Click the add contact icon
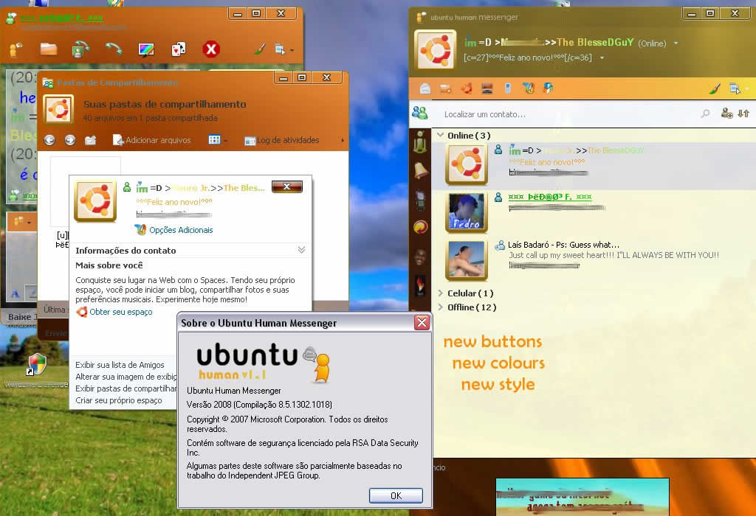 pyautogui.click(x=726, y=114)
